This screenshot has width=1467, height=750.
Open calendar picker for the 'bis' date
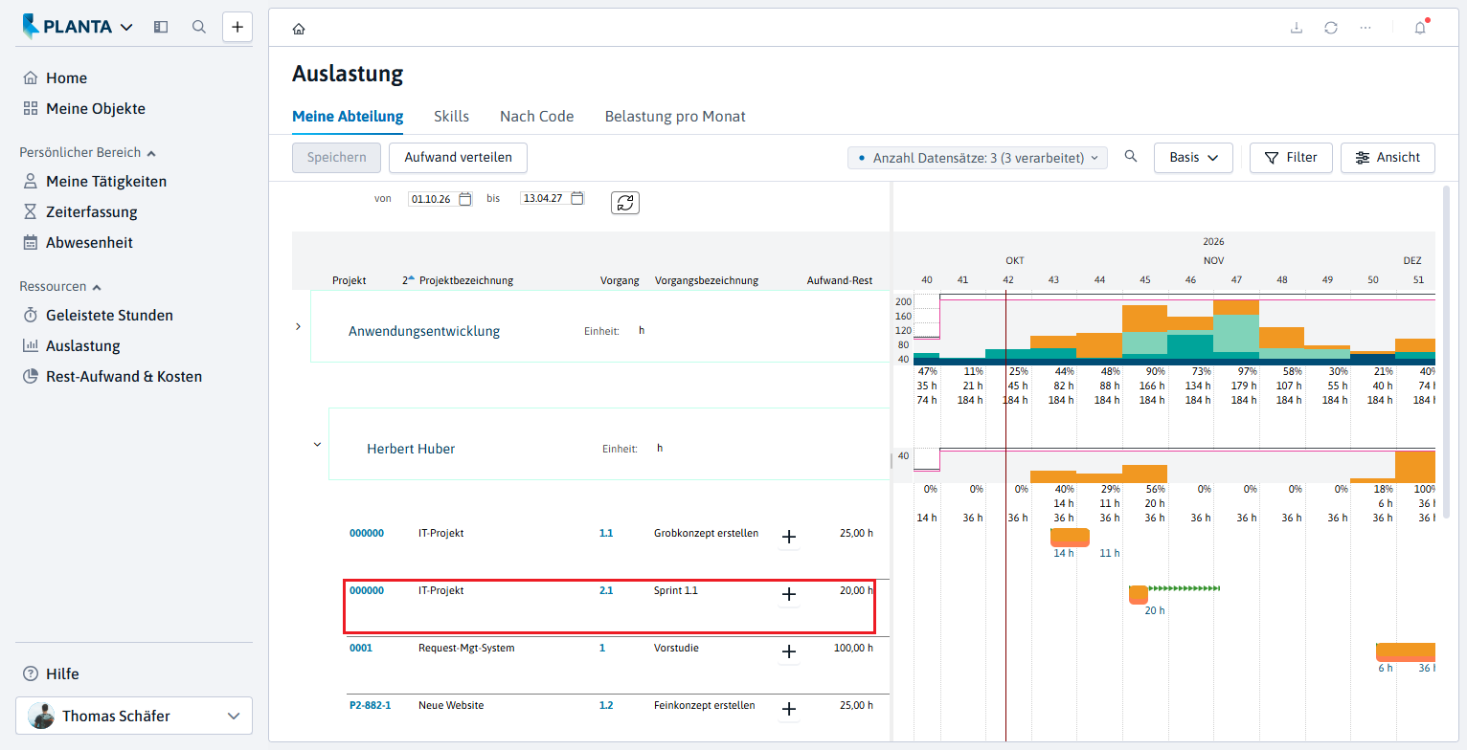[577, 199]
